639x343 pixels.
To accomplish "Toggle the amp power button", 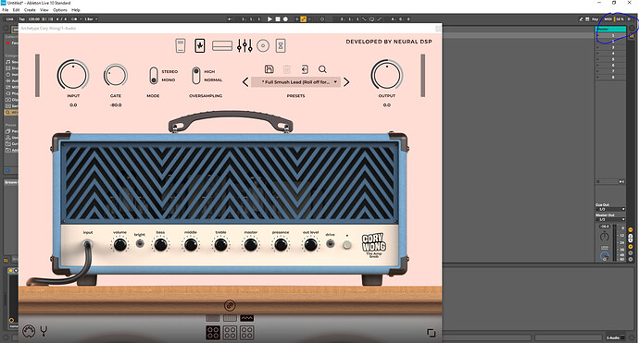I will point(346,245).
